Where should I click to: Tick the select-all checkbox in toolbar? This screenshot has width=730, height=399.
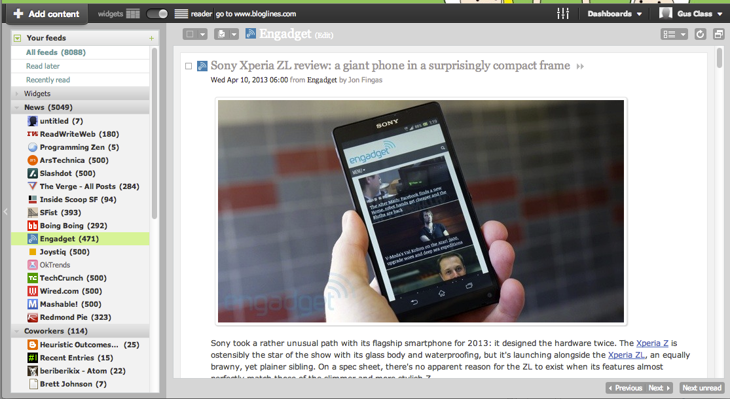[190, 34]
